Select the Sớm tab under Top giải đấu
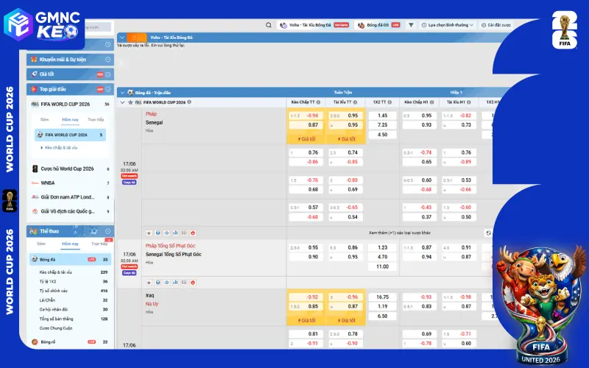The width and height of the screenshot is (589, 368). tap(45, 119)
